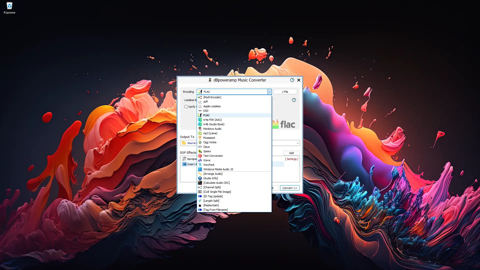This screenshot has height=270, width=480.
Task: Select Ogg Vorbis in the list
Action: [210, 142]
